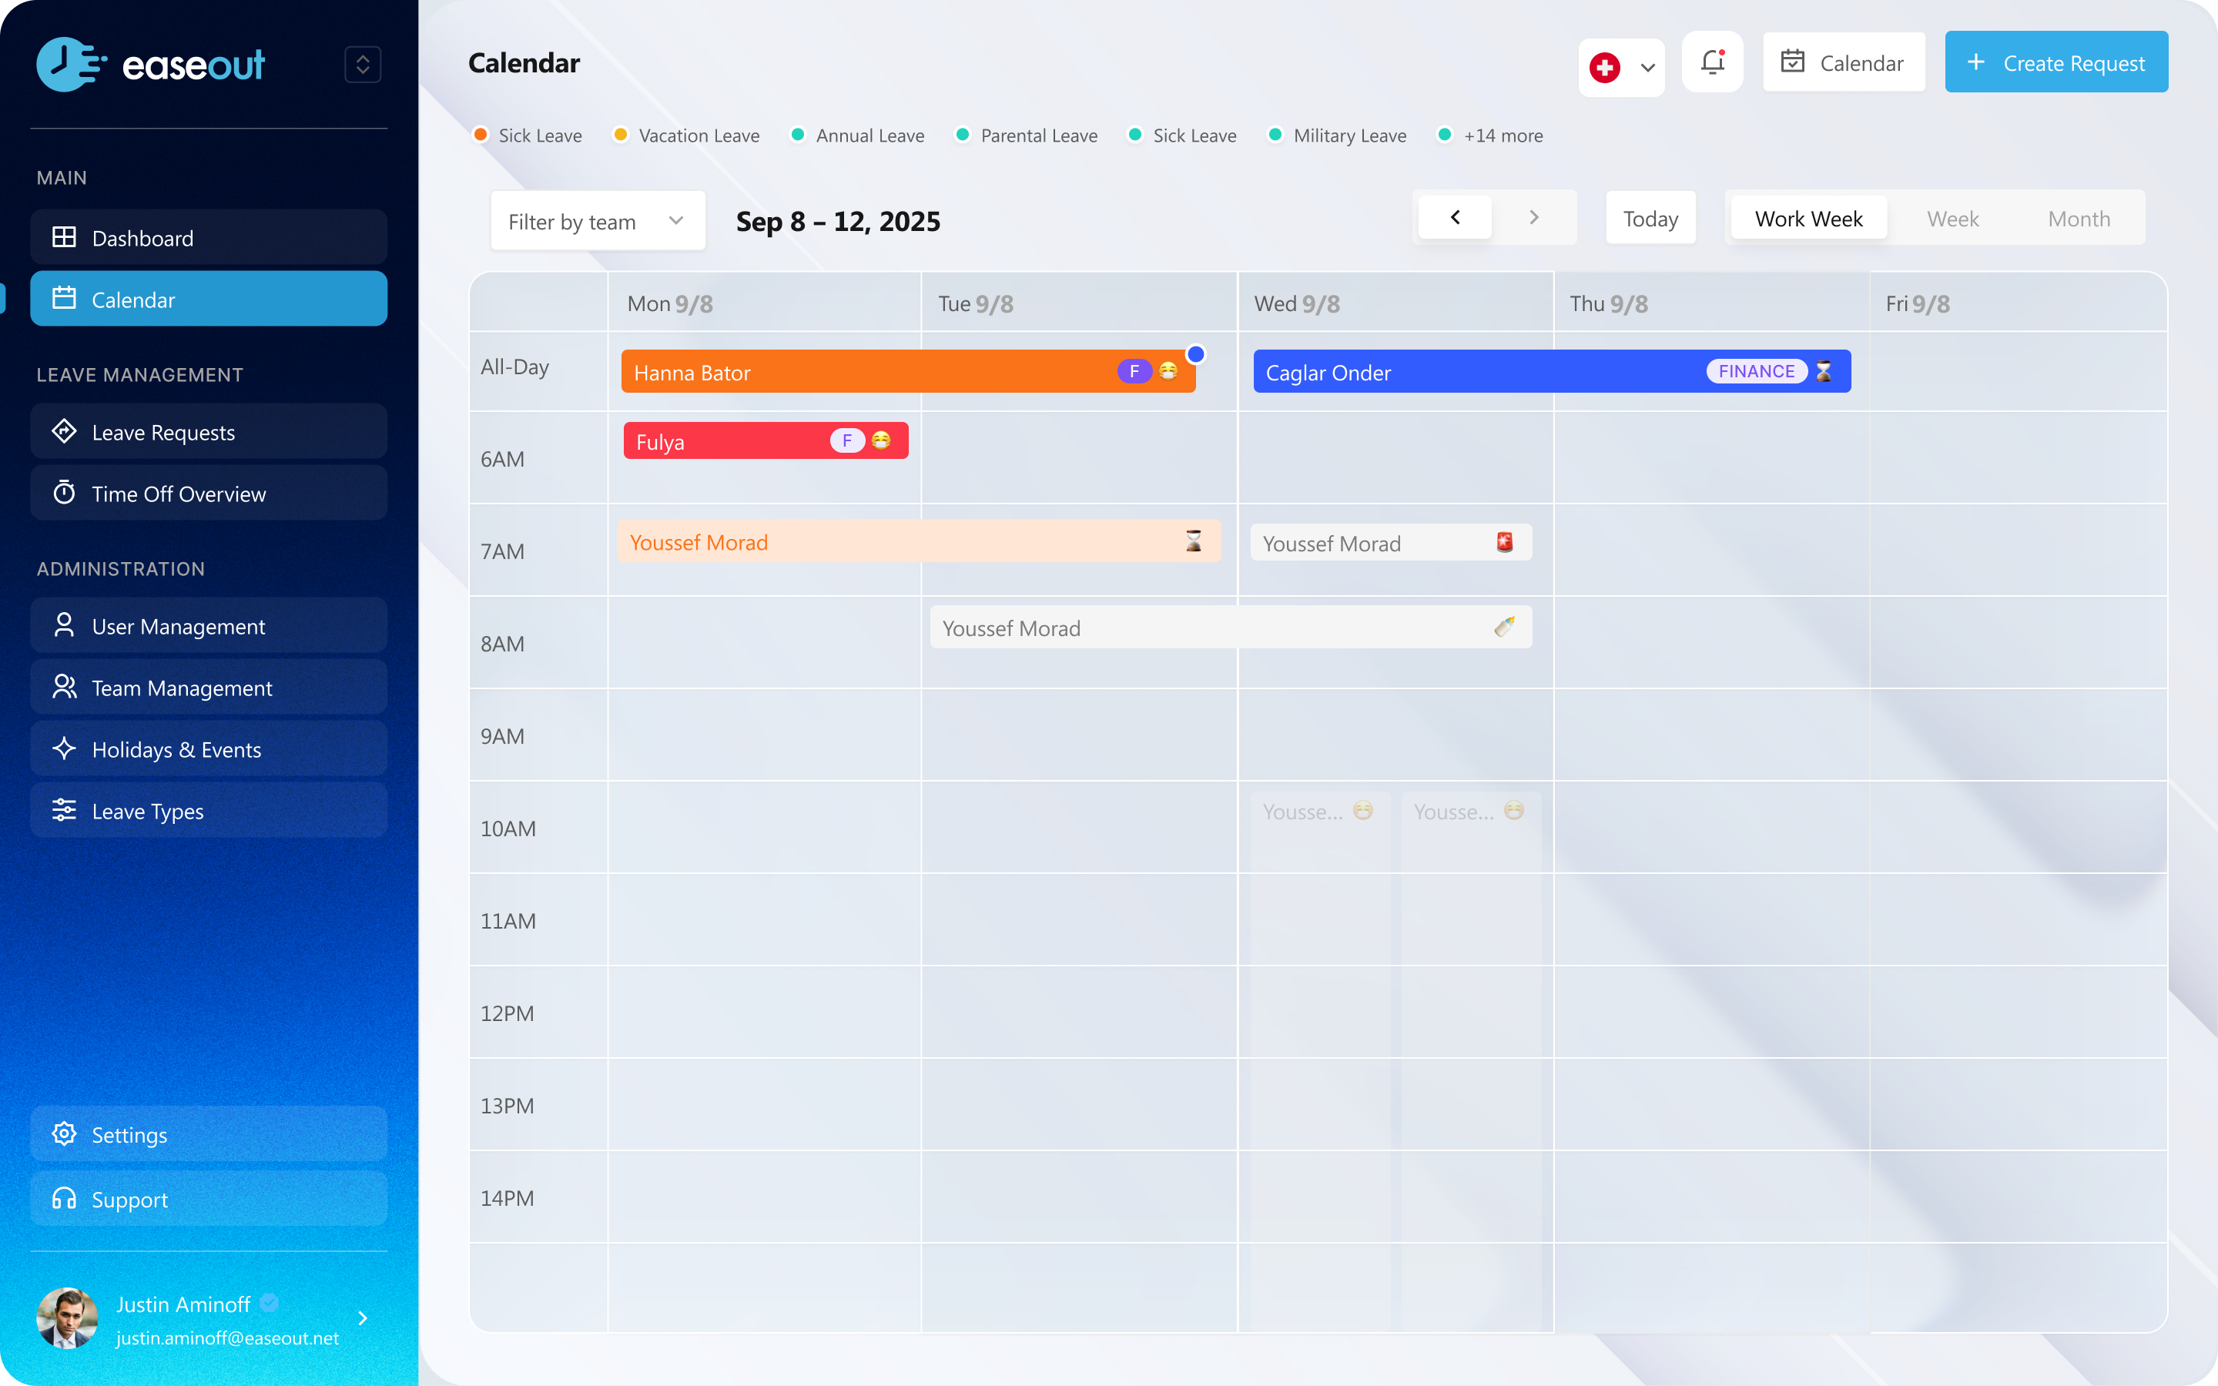Toggle Parental Leave legend filter
Screen dimensions: 2218x1386
1027,135
